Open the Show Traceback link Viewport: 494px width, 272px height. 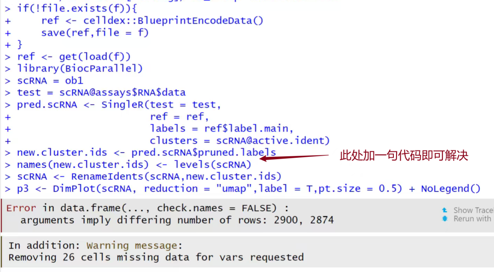[473, 210]
